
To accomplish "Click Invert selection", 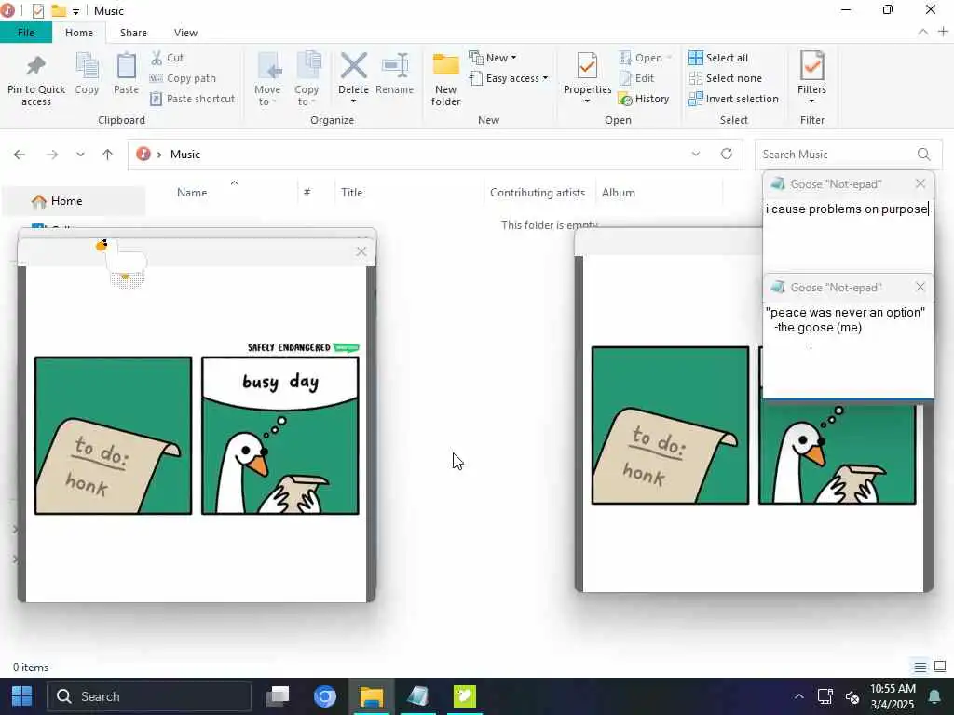I will click(733, 99).
